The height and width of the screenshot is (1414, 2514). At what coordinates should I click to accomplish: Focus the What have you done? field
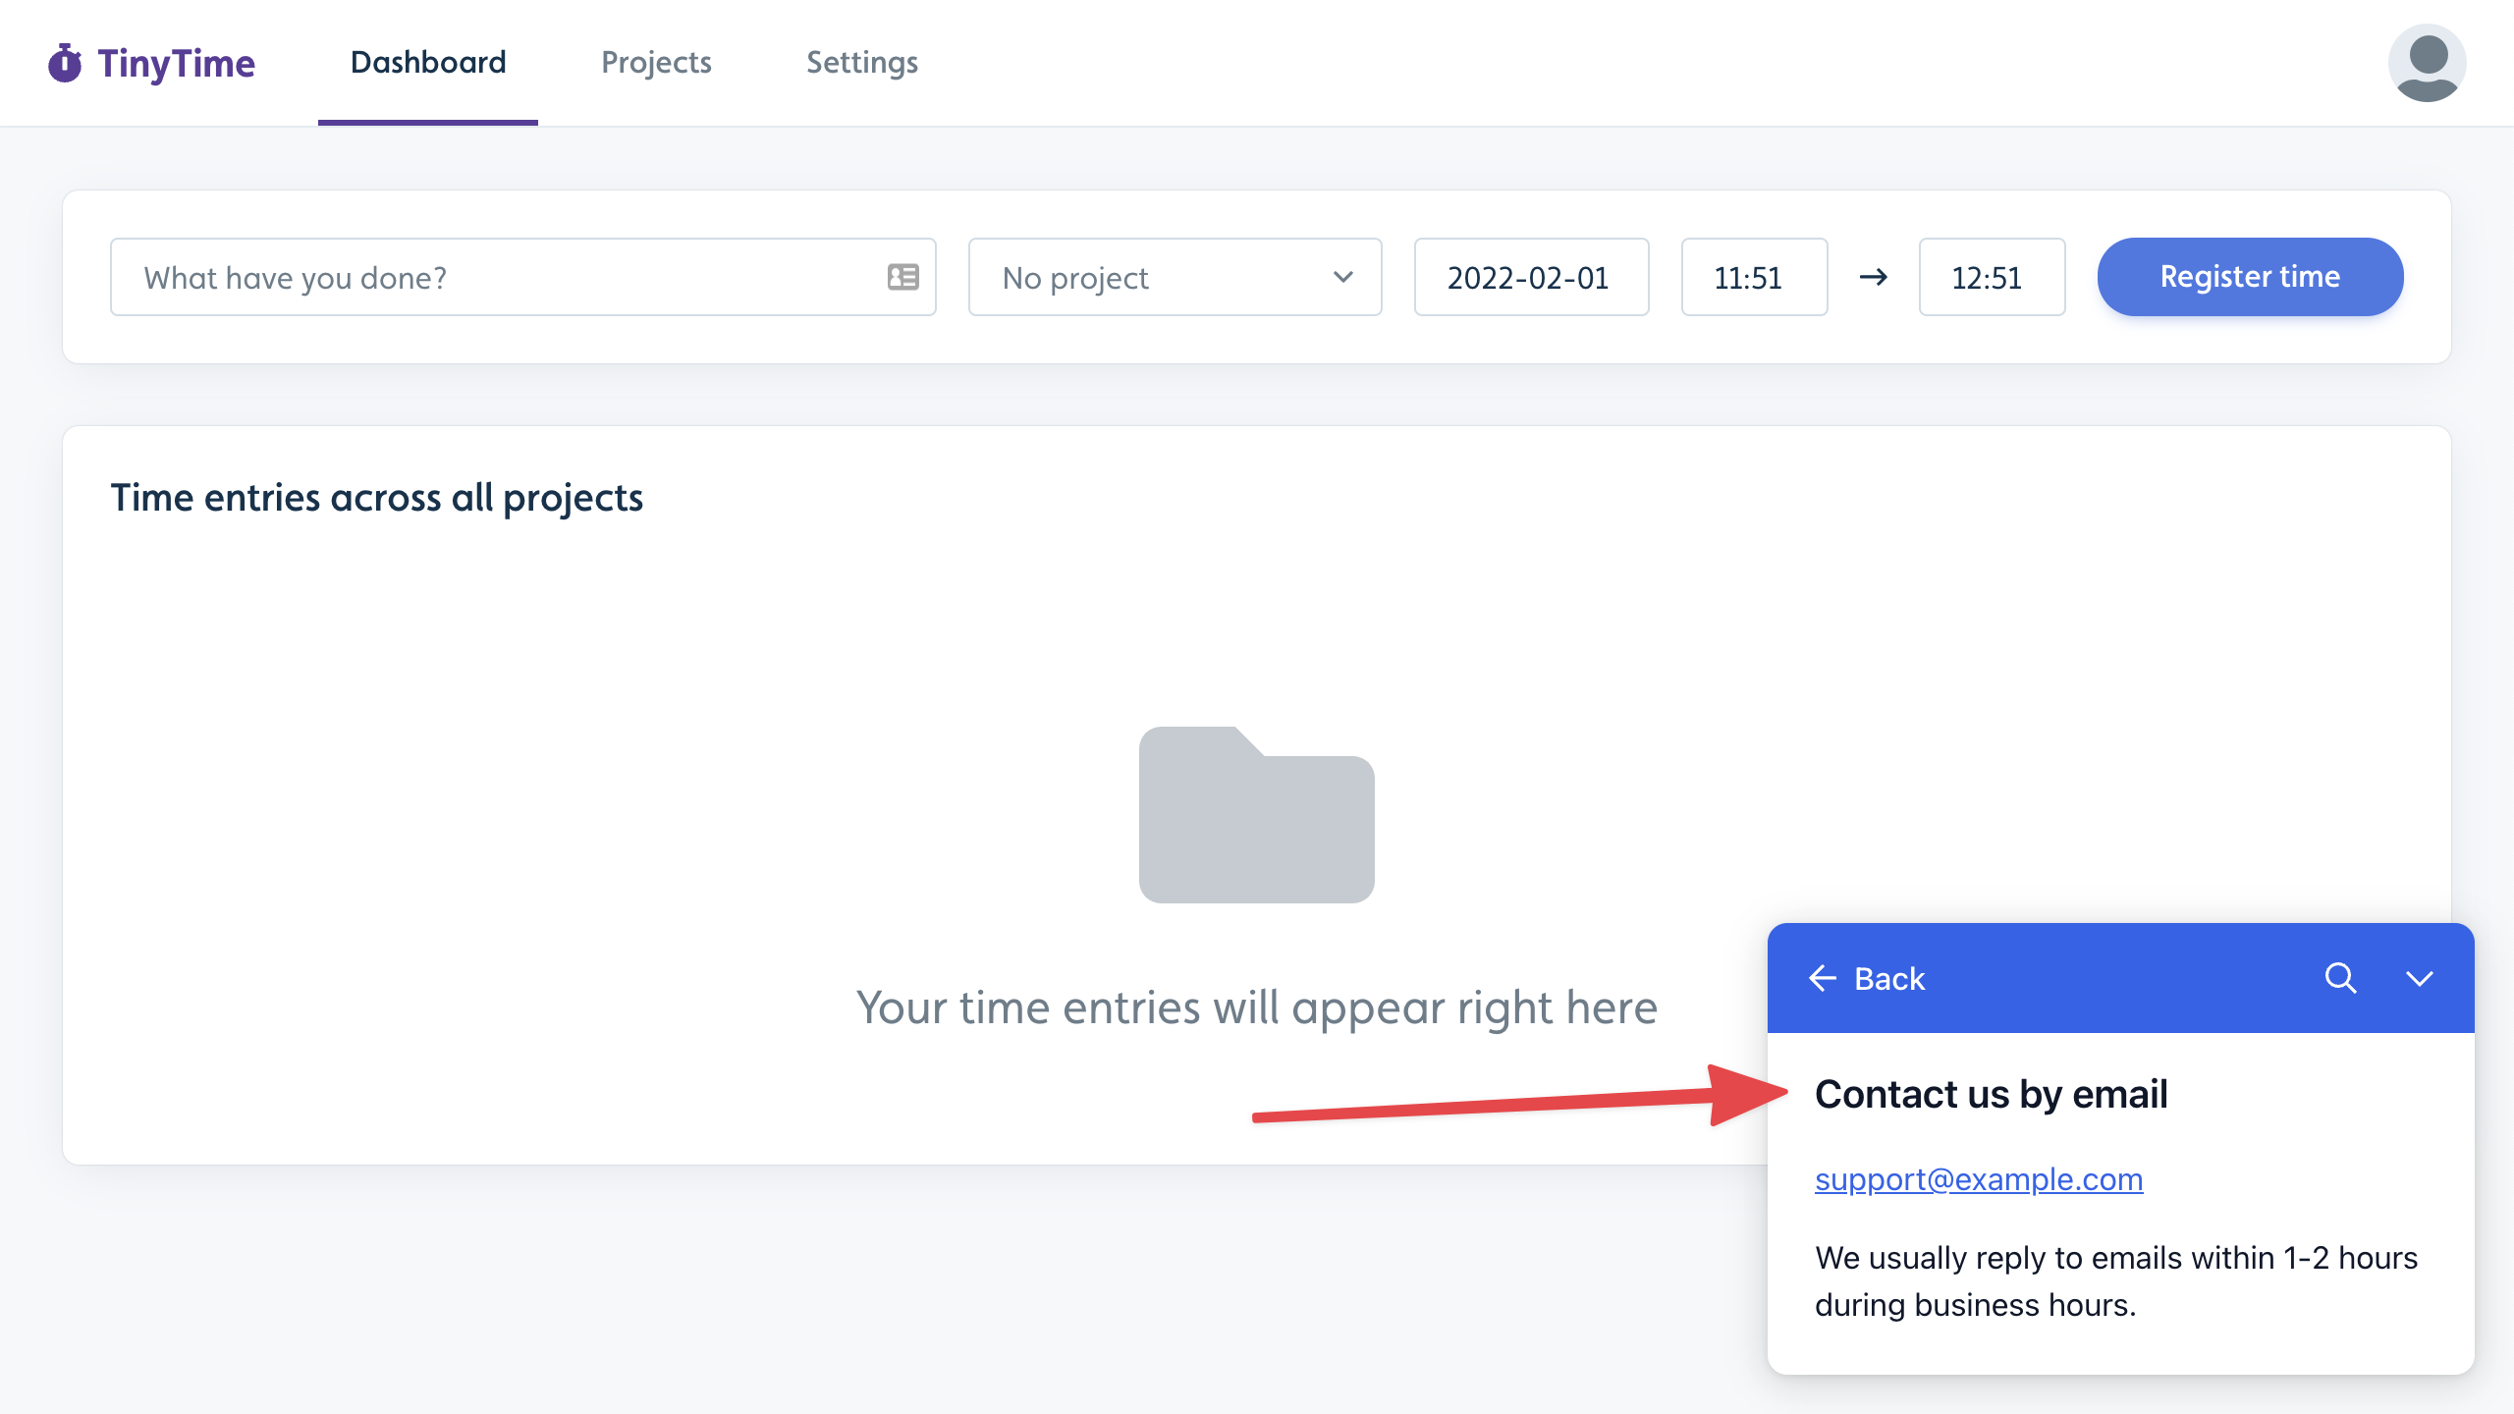[522, 277]
